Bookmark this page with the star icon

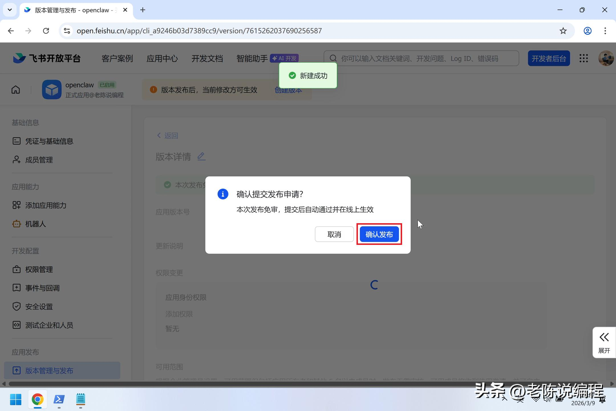click(x=563, y=31)
